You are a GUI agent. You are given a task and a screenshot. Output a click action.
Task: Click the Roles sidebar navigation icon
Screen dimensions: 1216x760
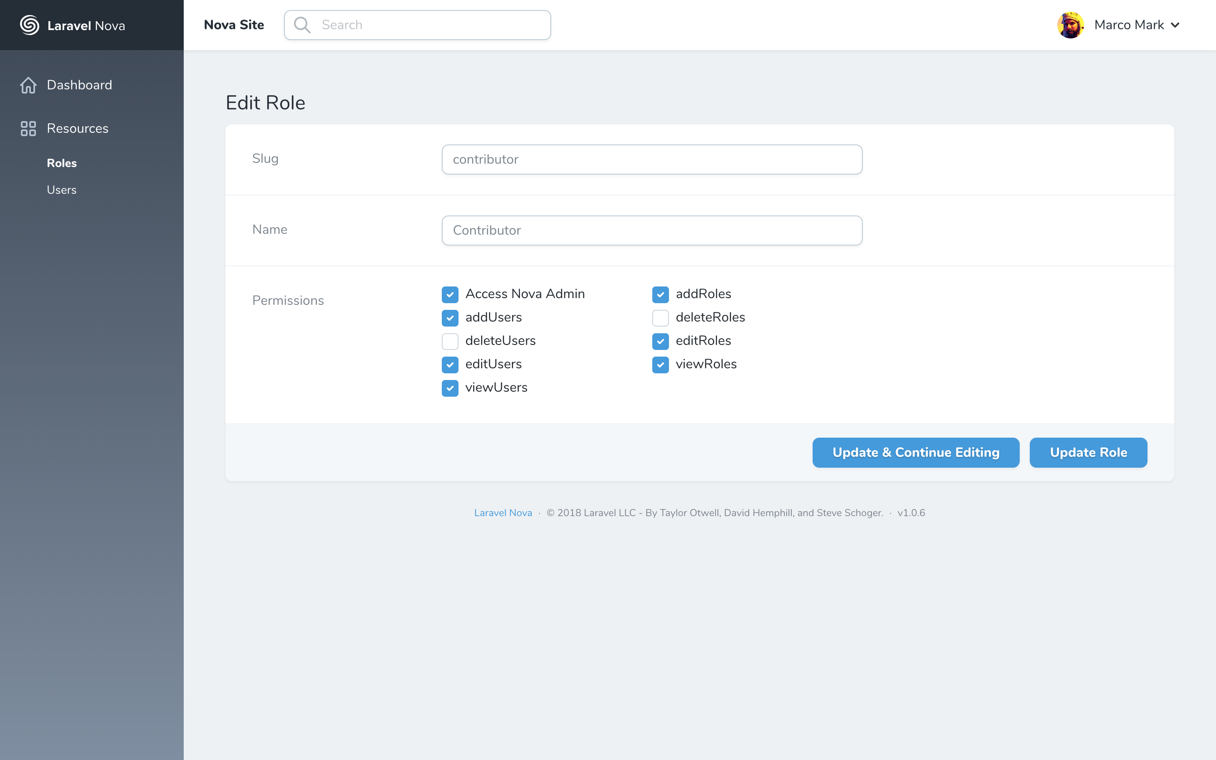[x=61, y=162]
